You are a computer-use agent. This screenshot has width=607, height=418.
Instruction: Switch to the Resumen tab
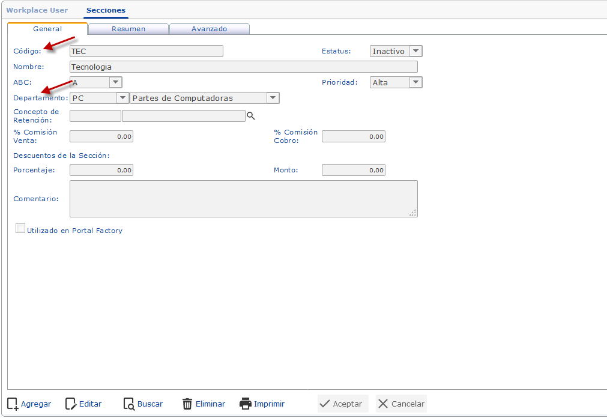[x=128, y=29]
